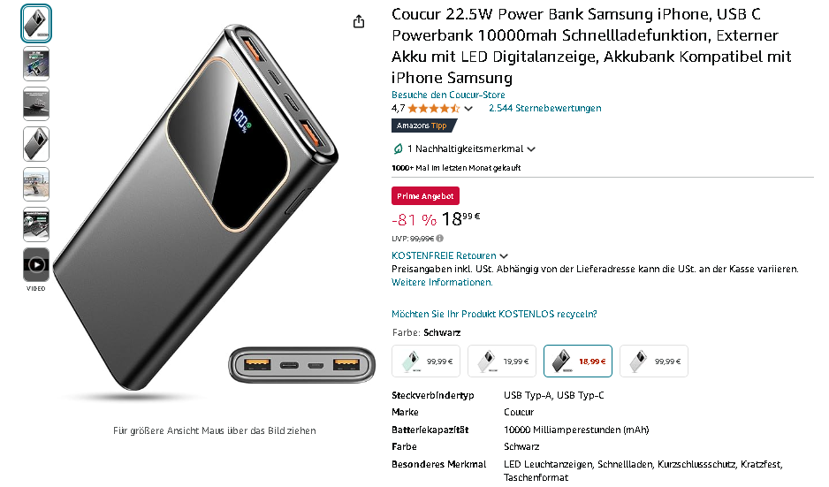Image resolution: width=829 pixels, height=487 pixels.
Task: Click the Amazons Tipp badge
Action: point(422,126)
